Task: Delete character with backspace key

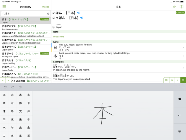Action: pyautogui.click(x=180, y=99)
